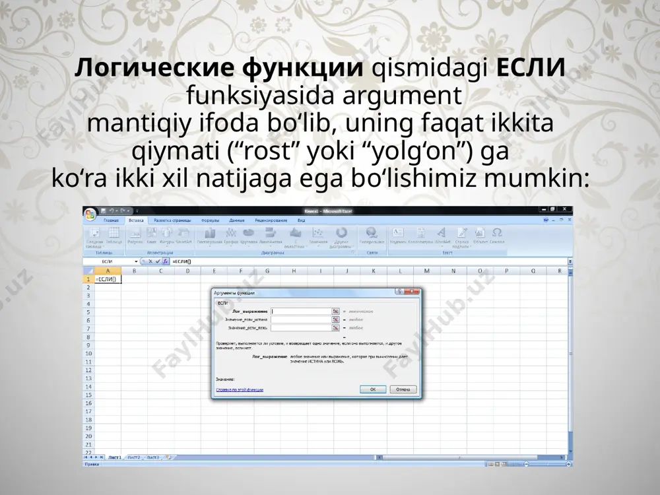Insert area chart (С областями)

click(295, 238)
